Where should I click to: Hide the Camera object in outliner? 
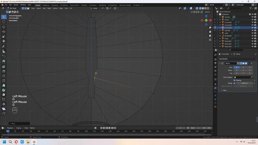click(253, 17)
